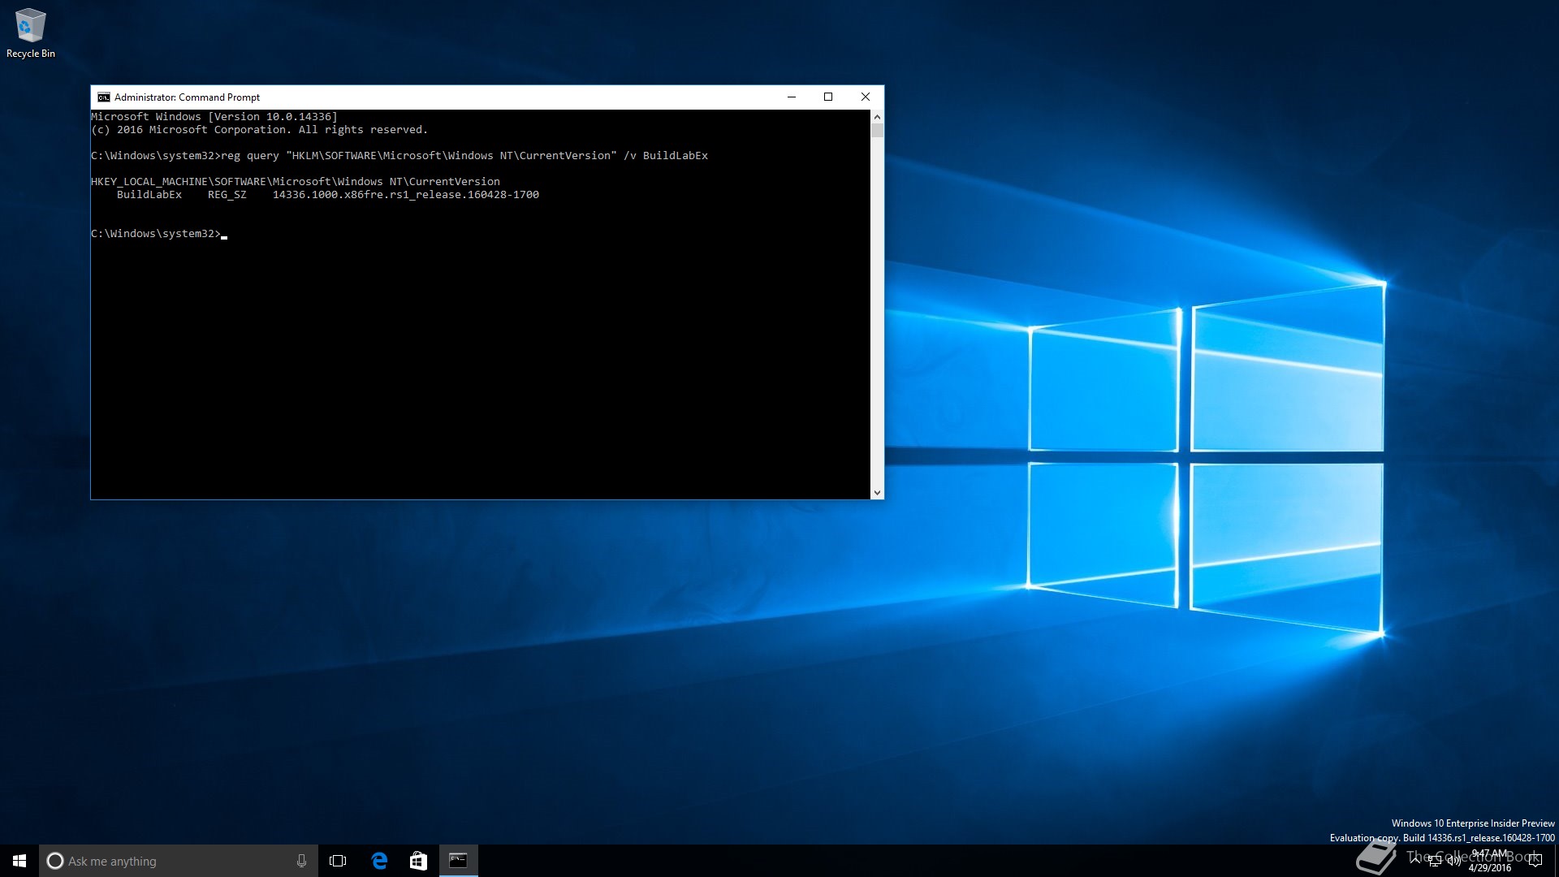The width and height of the screenshot is (1559, 877).
Task: Click the 'BuildLabEx' value name in output
Action: point(149,195)
